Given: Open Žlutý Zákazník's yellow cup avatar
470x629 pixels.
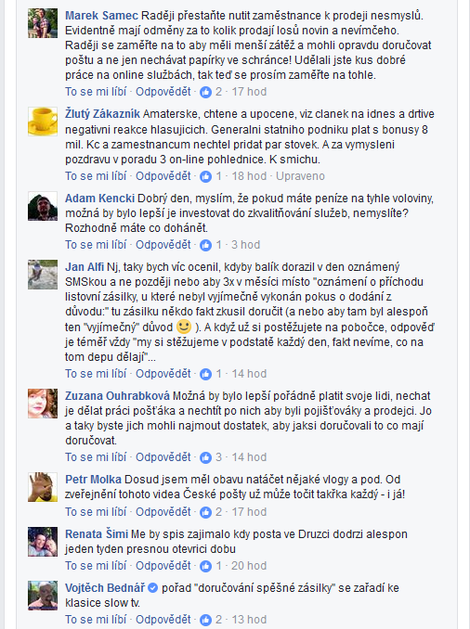Looking at the screenshot, I should pos(43,122).
